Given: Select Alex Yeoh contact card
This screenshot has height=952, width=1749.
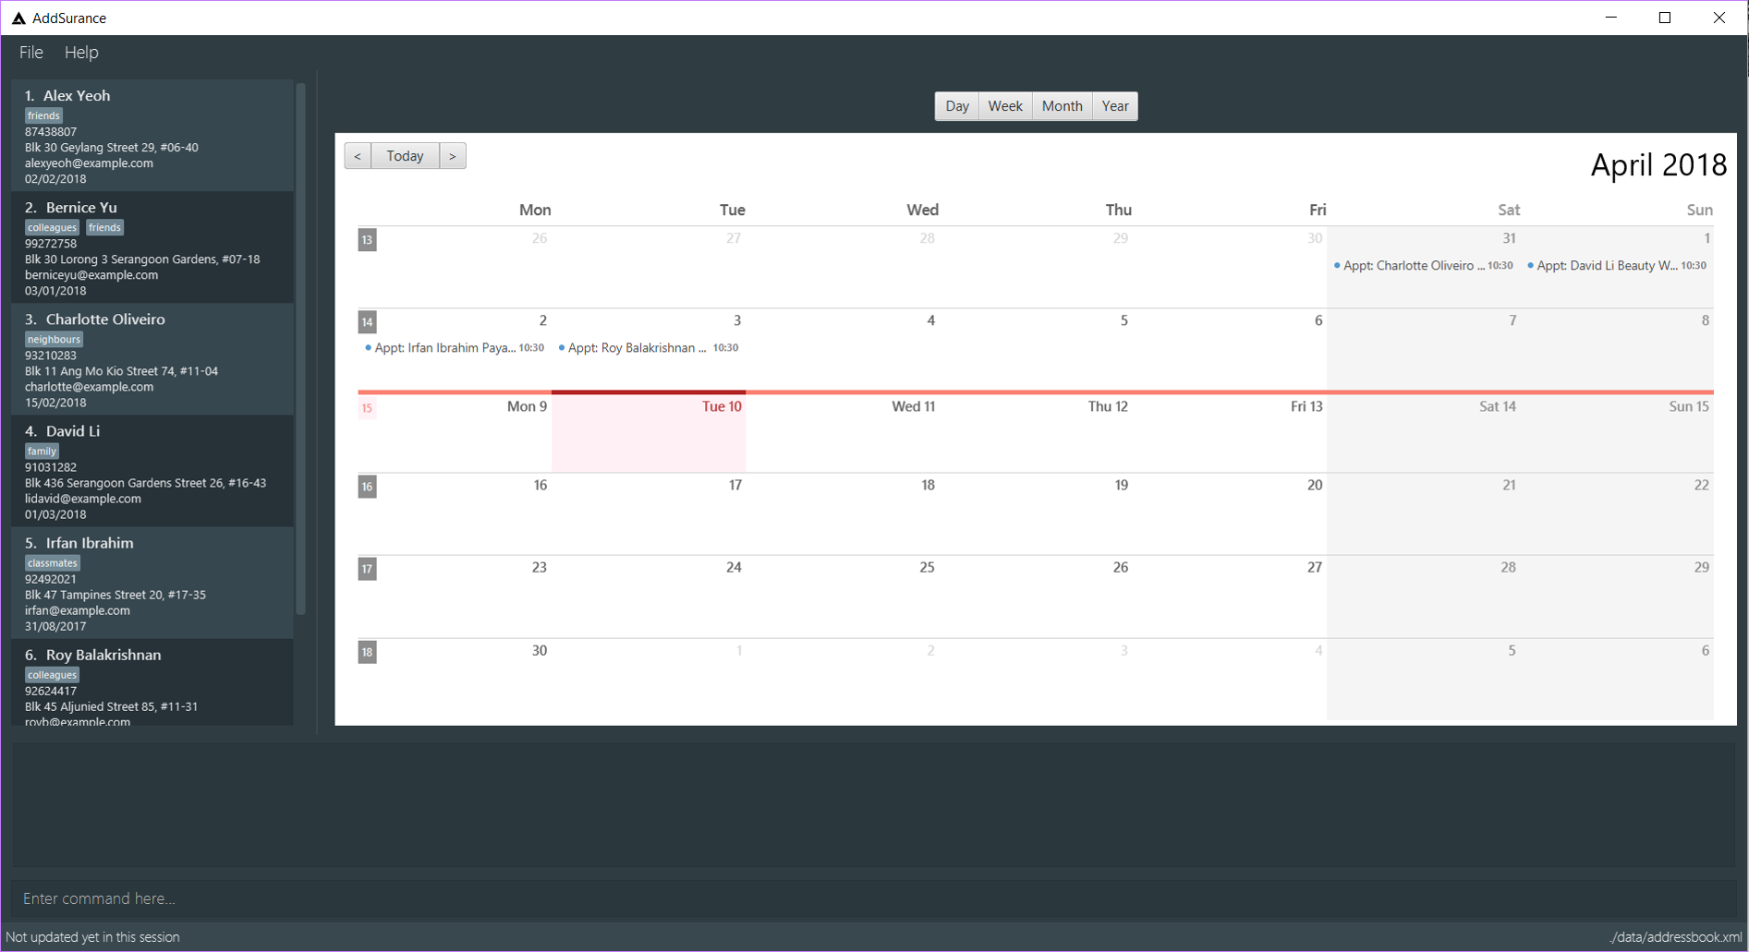Looking at the screenshot, I should point(152,136).
